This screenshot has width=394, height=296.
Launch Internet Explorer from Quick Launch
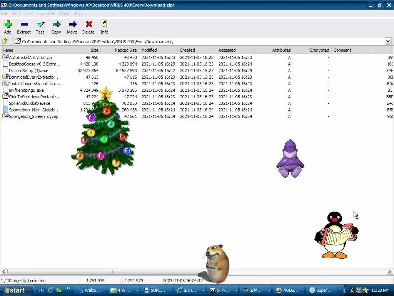coord(50,290)
